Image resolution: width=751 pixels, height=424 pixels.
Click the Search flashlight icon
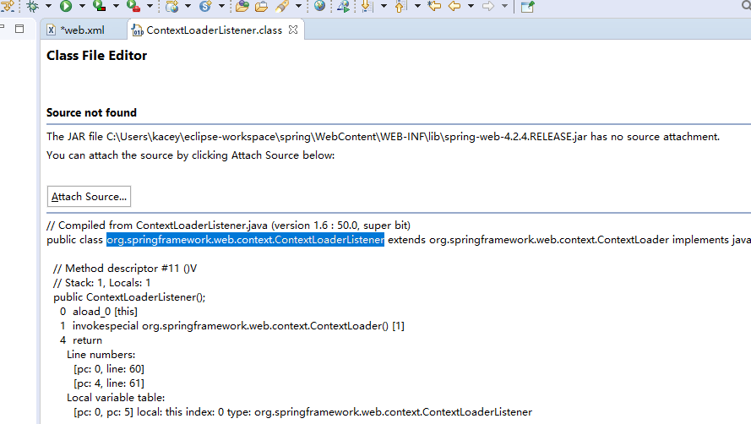click(x=283, y=6)
